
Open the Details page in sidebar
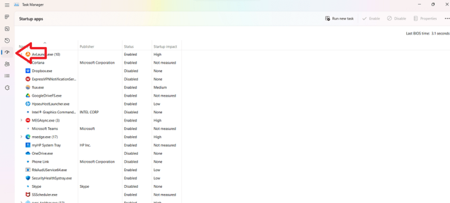click(7, 76)
